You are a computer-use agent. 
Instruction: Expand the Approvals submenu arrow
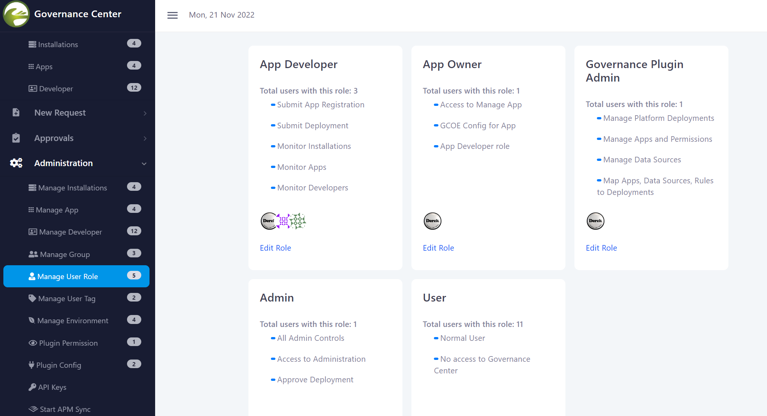point(145,138)
